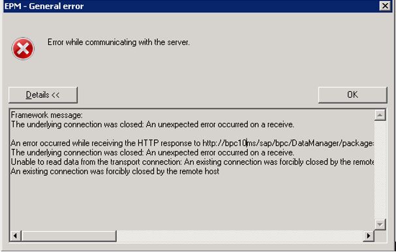
Task: Click blank area inside the details text box
Action: pos(192,202)
